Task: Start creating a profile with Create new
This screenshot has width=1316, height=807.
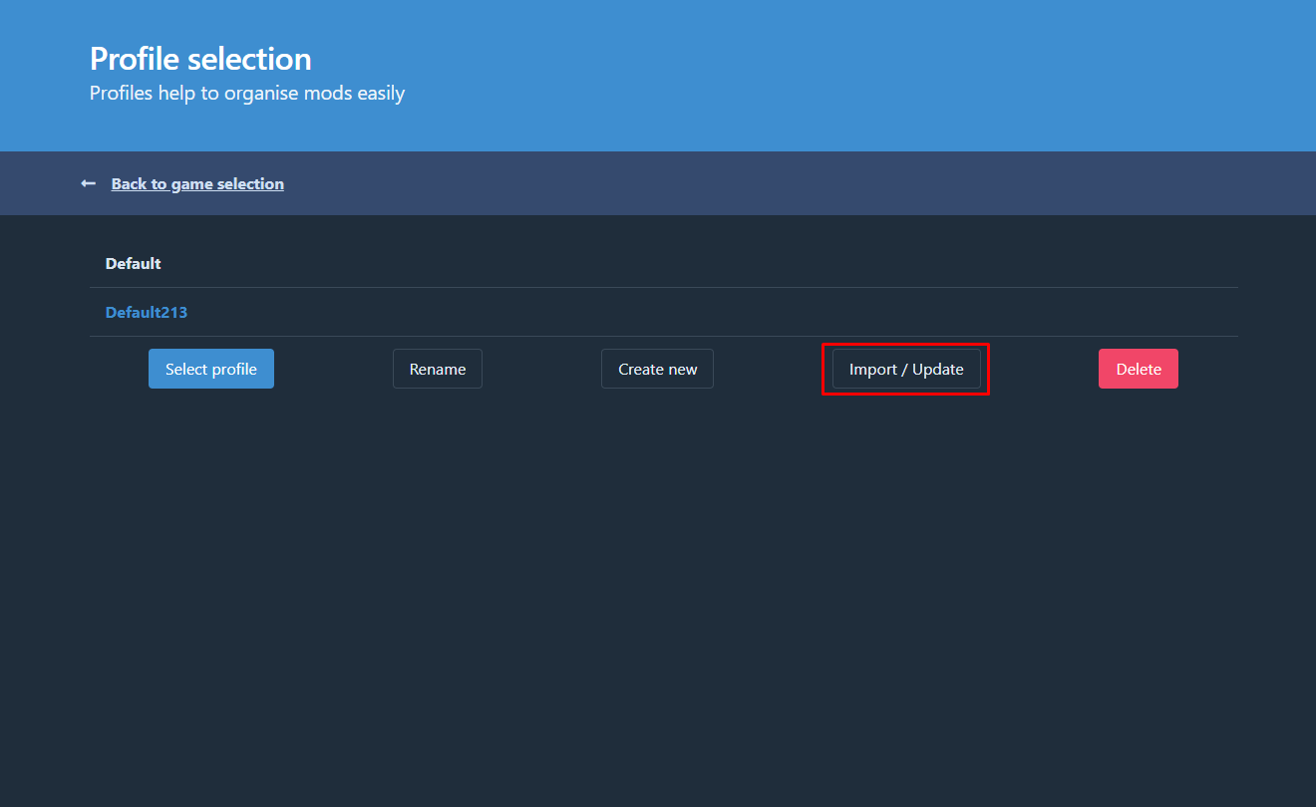Action: point(657,369)
